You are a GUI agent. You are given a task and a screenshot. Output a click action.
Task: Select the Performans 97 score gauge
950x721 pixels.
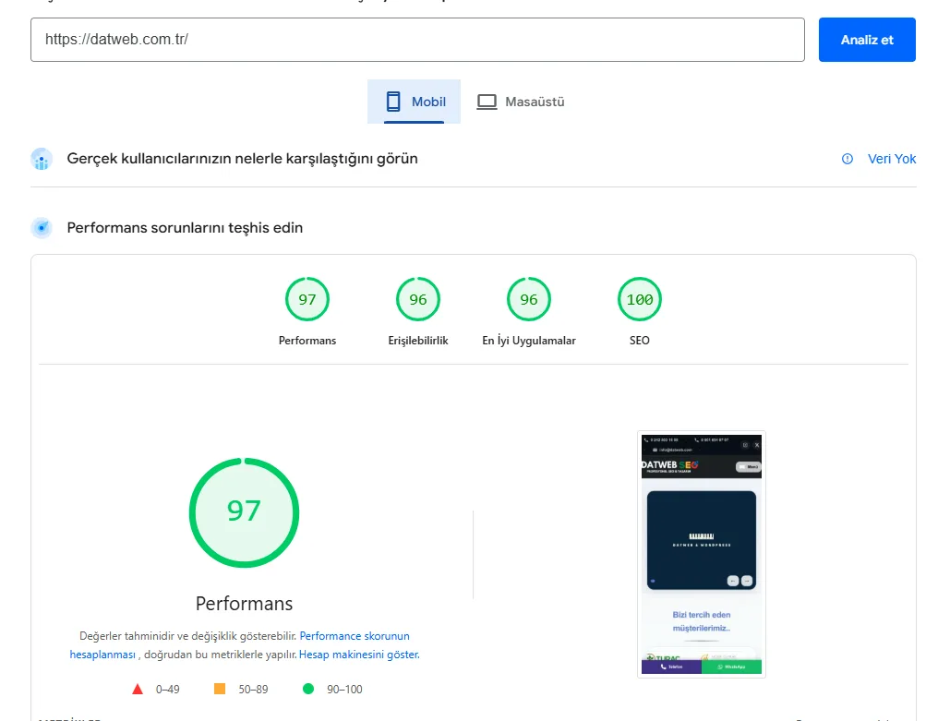[307, 299]
